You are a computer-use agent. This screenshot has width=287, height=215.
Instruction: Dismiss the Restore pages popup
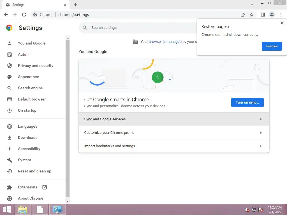coord(282,23)
